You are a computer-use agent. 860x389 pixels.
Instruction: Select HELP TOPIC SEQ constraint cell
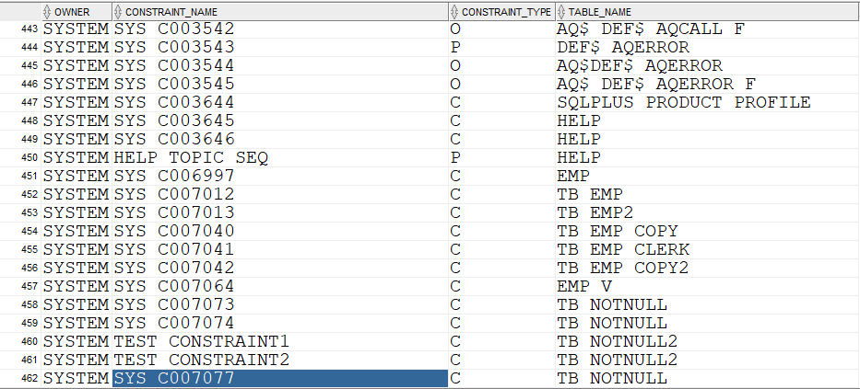[x=280, y=157]
